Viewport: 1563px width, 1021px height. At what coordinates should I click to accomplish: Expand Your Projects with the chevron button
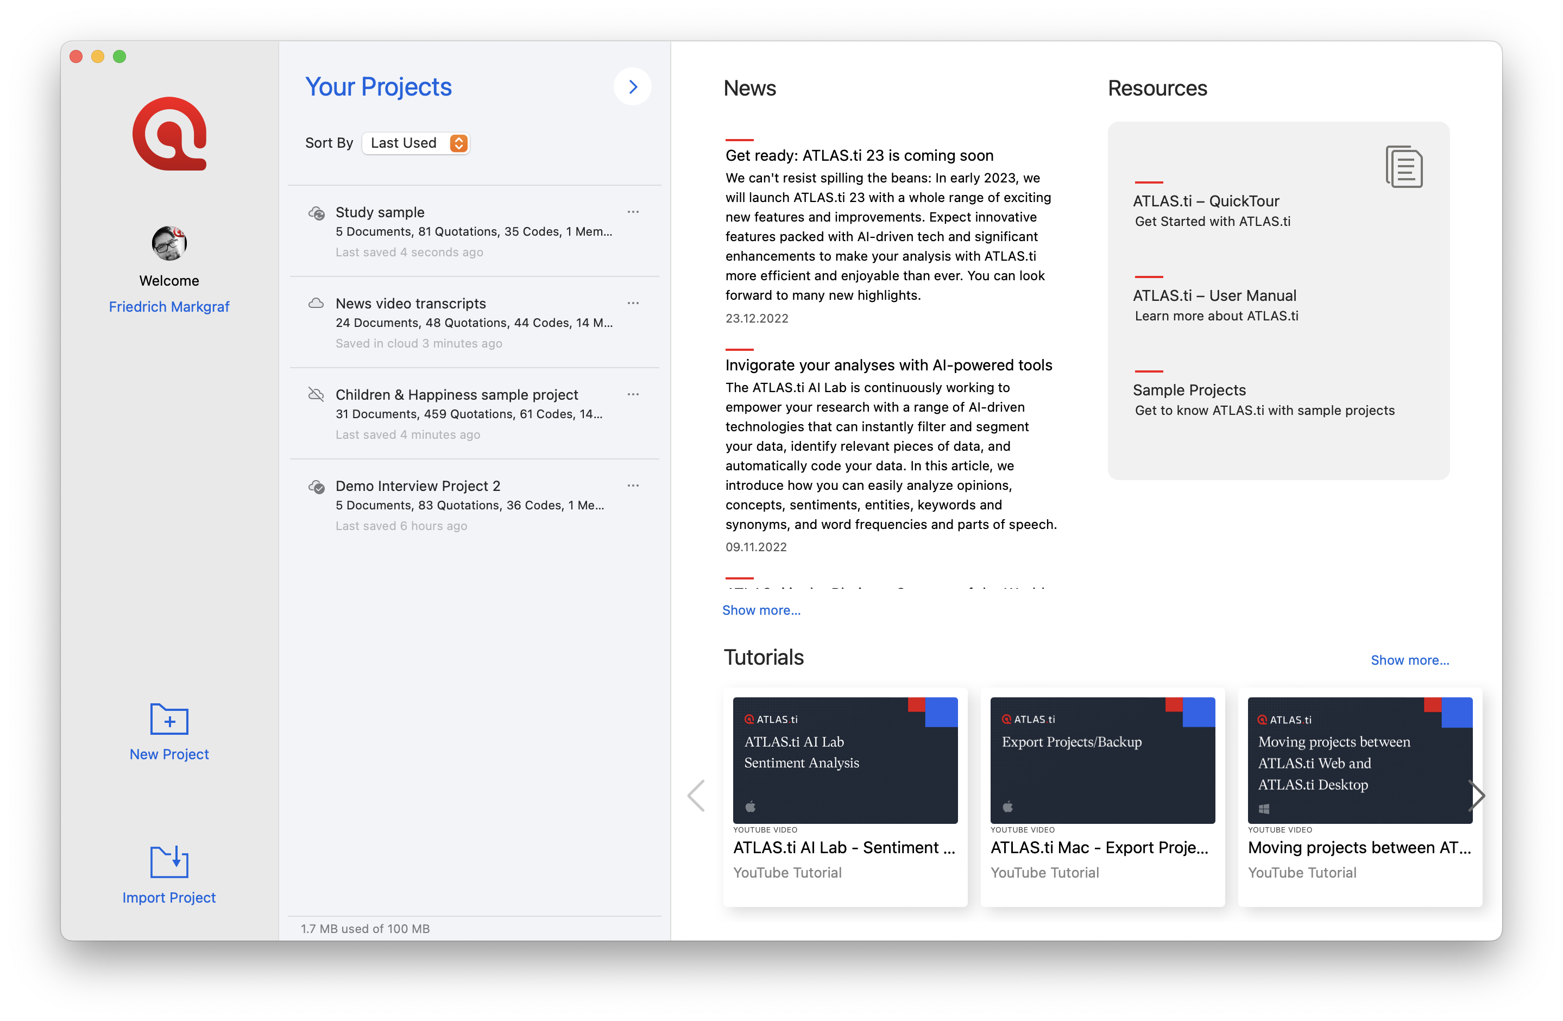tap(633, 87)
